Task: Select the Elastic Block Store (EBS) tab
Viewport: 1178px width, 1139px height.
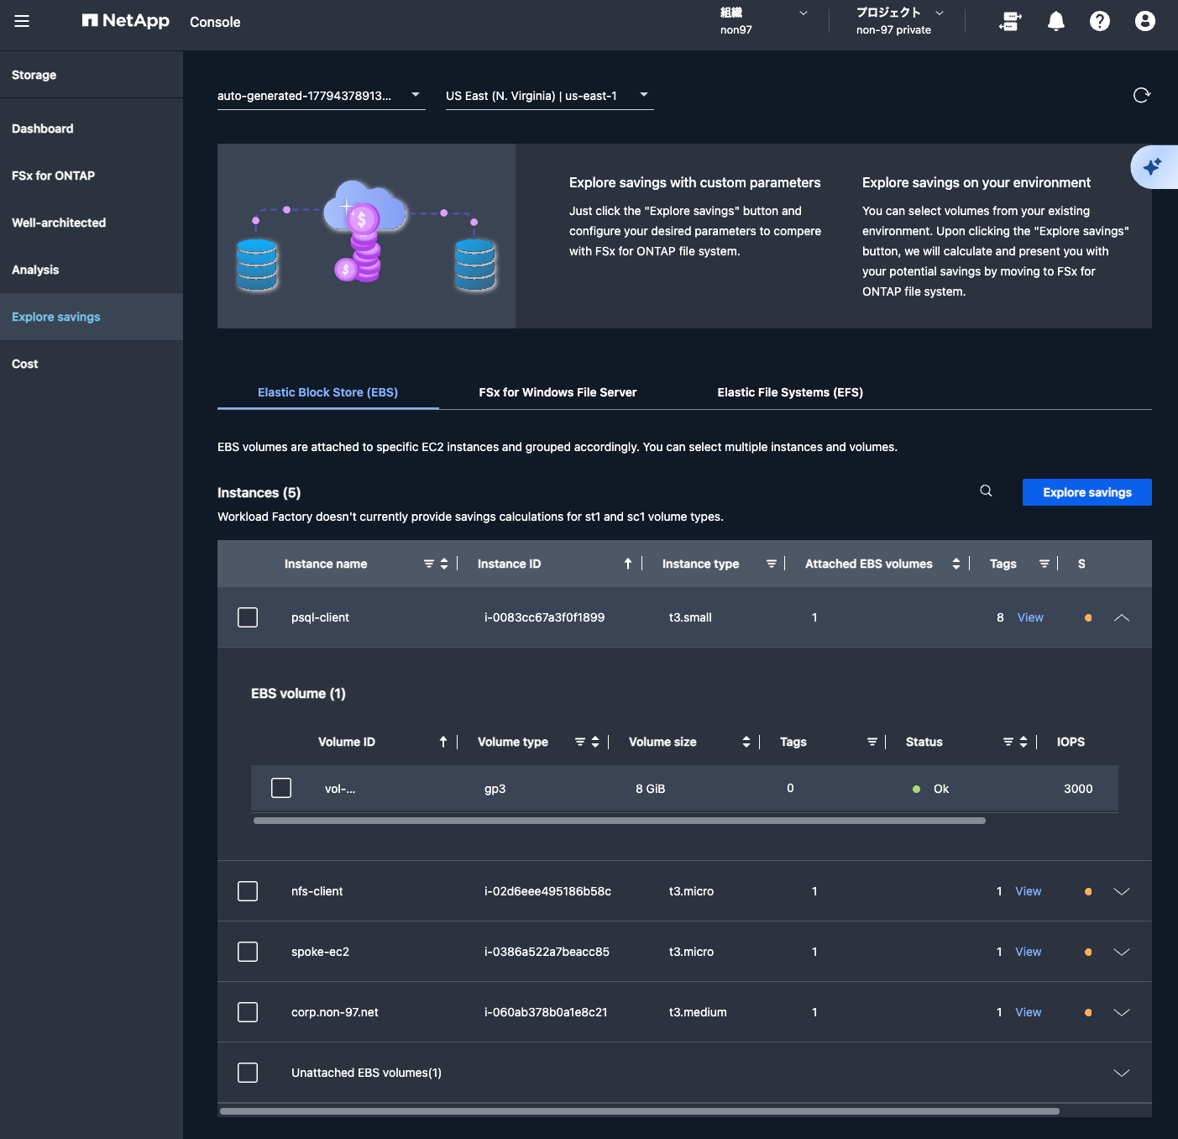Action: 327,392
